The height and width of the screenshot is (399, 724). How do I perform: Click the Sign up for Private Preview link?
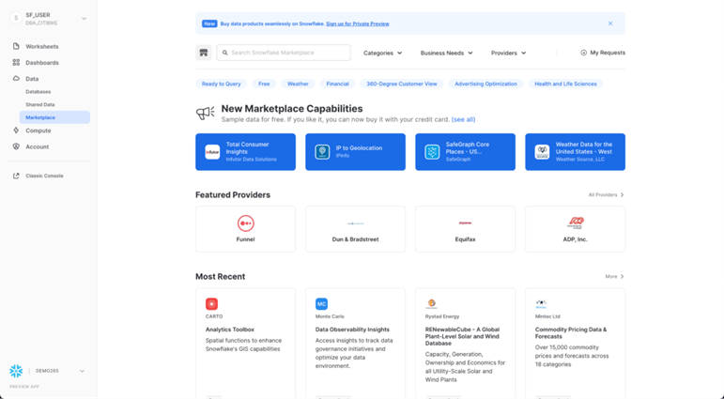click(x=357, y=23)
